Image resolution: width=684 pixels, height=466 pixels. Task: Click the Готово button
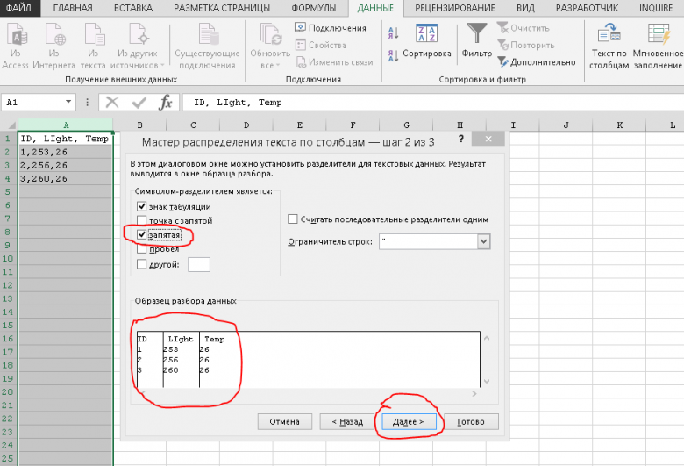coord(471,422)
